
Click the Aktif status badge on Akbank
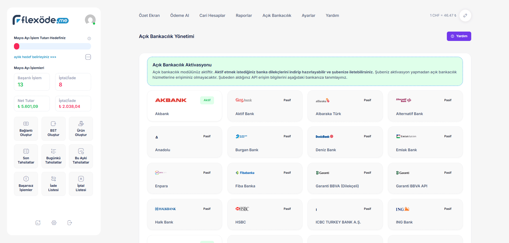pyautogui.click(x=207, y=100)
